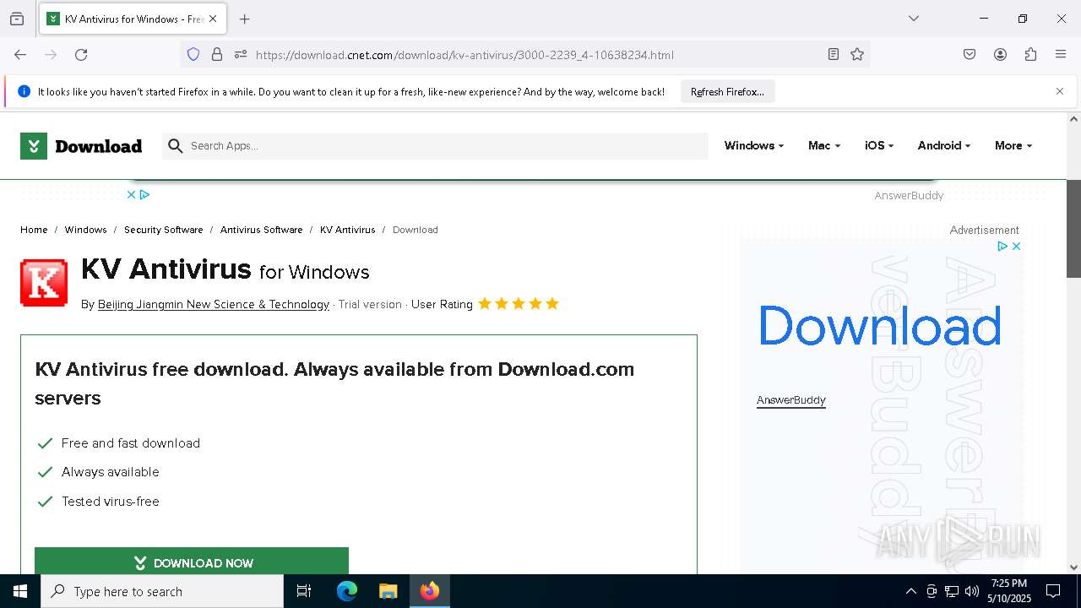
Task: Click the taskbar search box
Action: click(x=162, y=591)
